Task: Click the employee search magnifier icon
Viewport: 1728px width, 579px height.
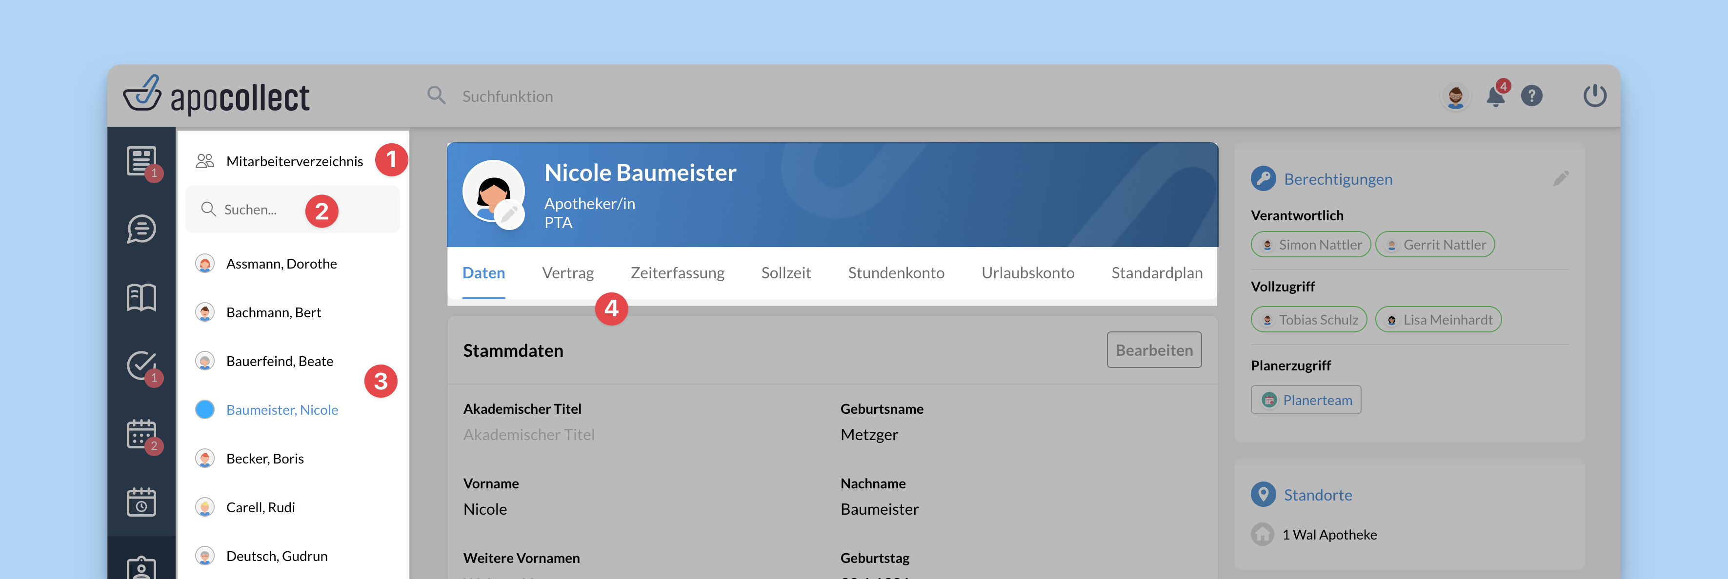Action: [209, 209]
